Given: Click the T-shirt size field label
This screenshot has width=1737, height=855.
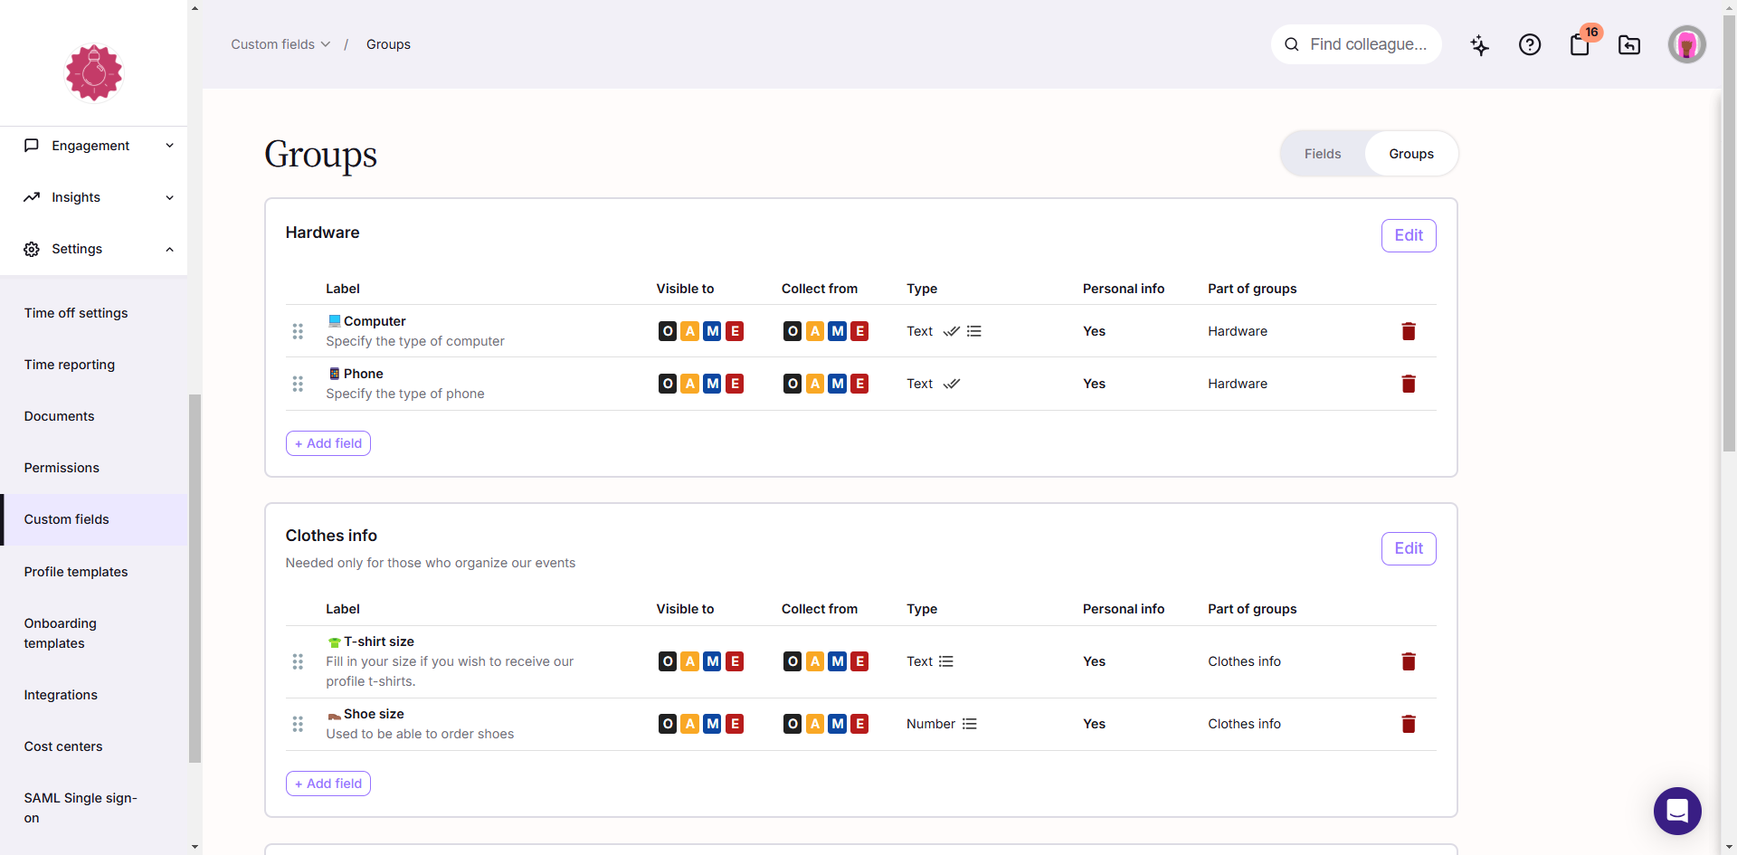Looking at the screenshot, I should point(379,641).
